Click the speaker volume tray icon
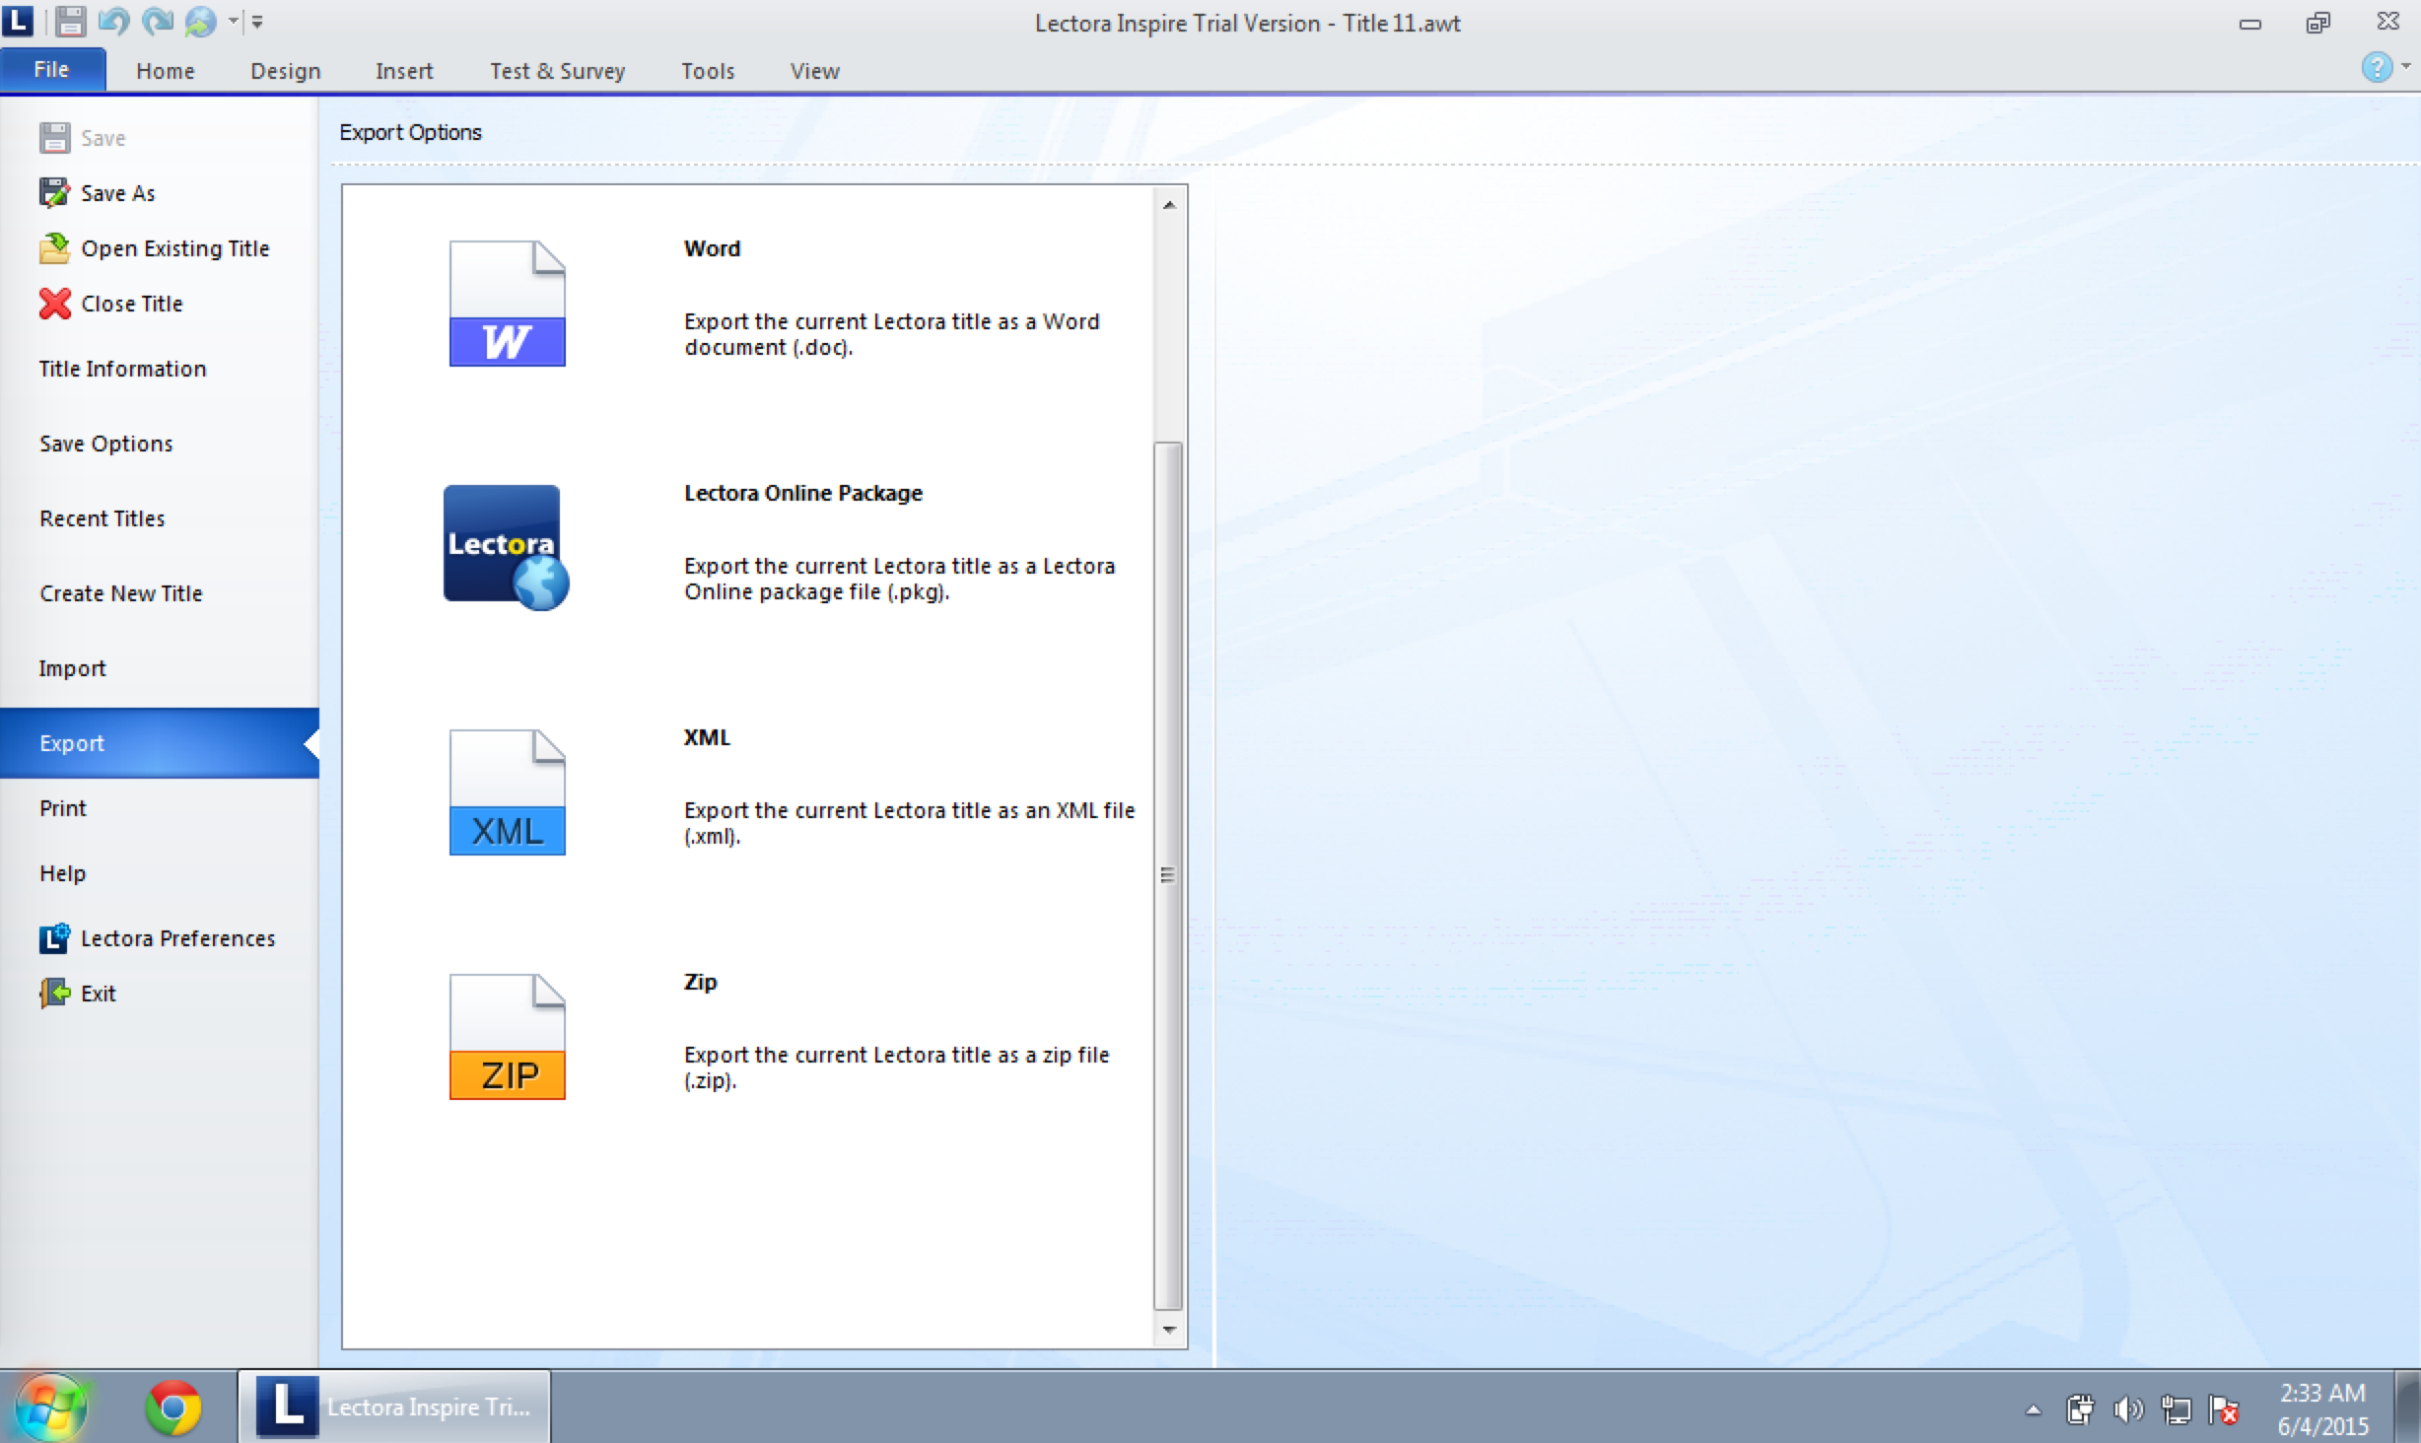This screenshot has height=1443, width=2421. click(2127, 1410)
